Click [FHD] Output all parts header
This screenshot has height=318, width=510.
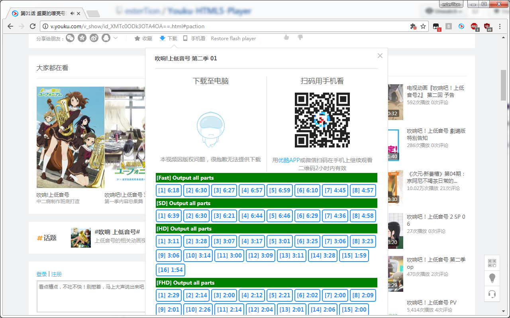tap(266, 283)
